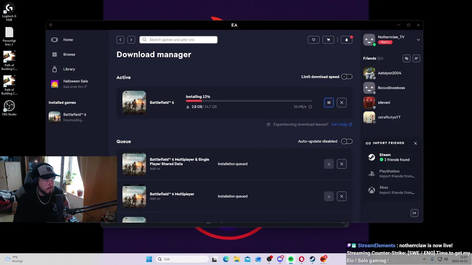The image size is (472, 265).
Task: Open friend RoccoSnowboss
Action: [392, 88]
